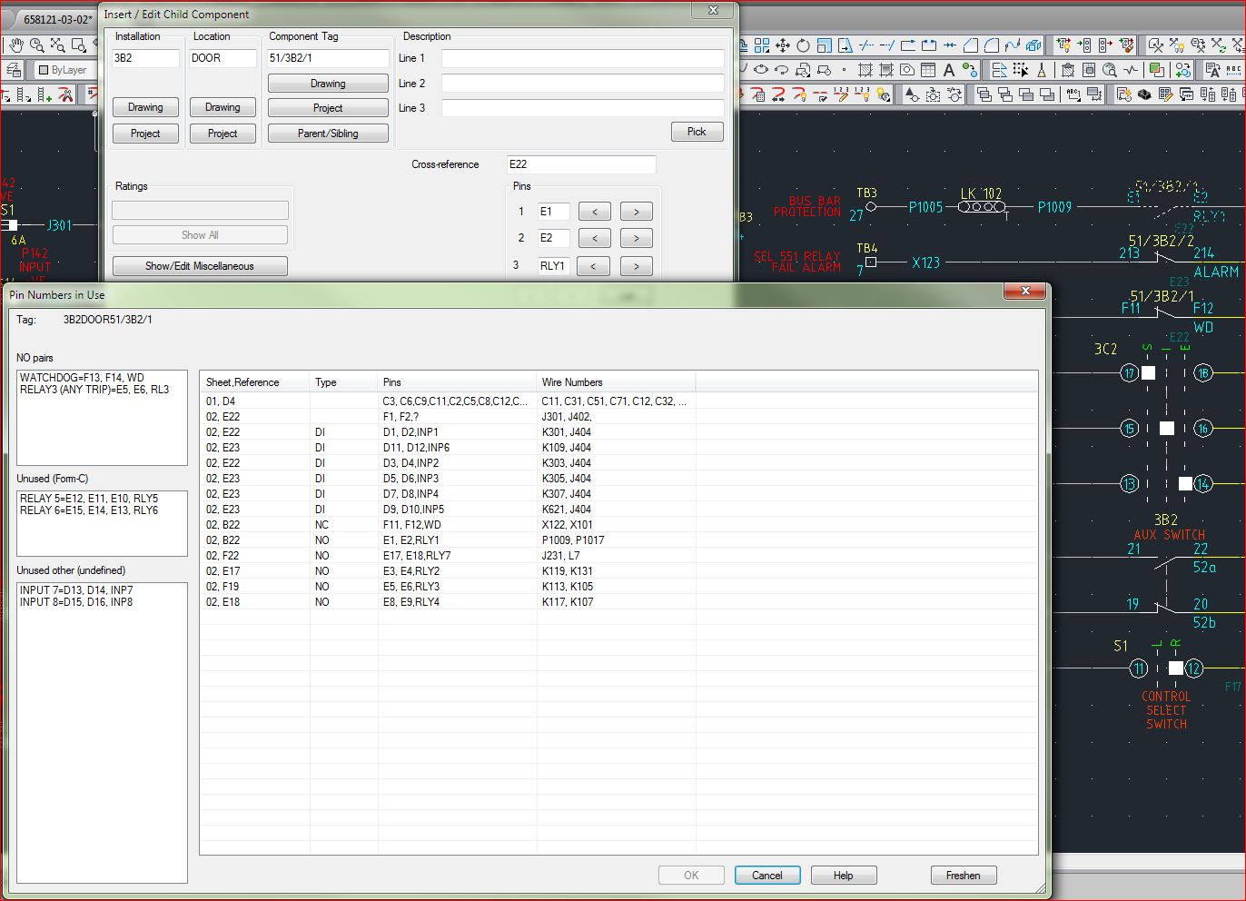Click the Zoom Window tool
Screen dimensions: 1246x901
pos(77,44)
